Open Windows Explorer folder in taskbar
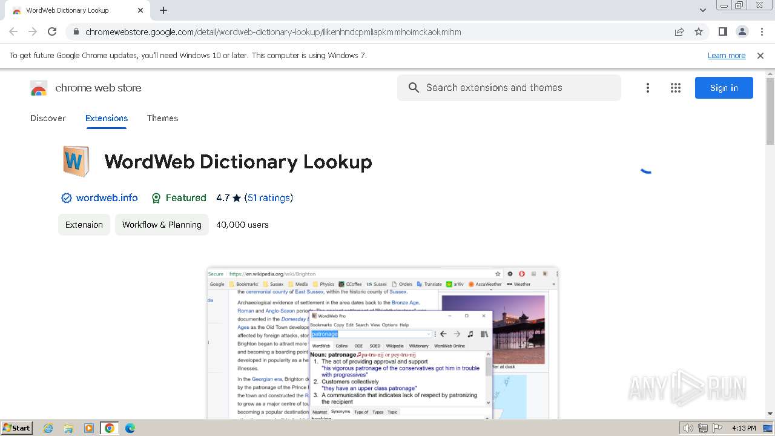Viewport: 775px width, 436px height. pos(68,428)
